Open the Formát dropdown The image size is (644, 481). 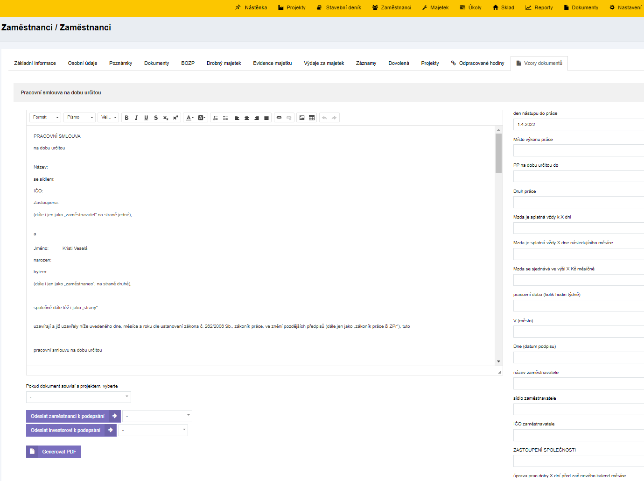[x=45, y=118]
